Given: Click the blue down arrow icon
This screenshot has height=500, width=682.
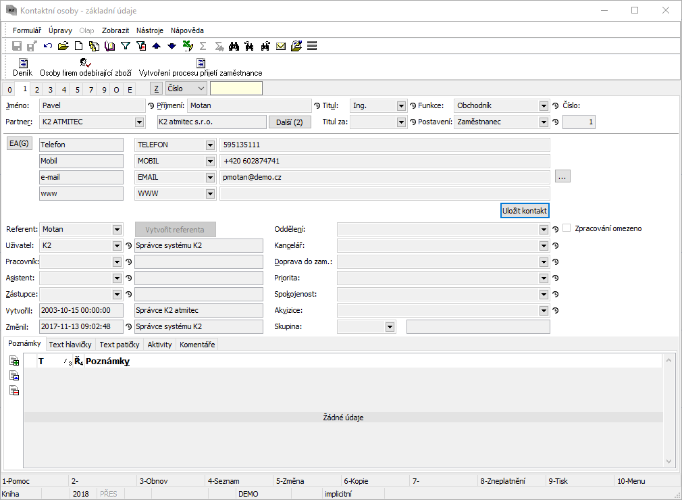Looking at the screenshot, I should pos(172,46).
